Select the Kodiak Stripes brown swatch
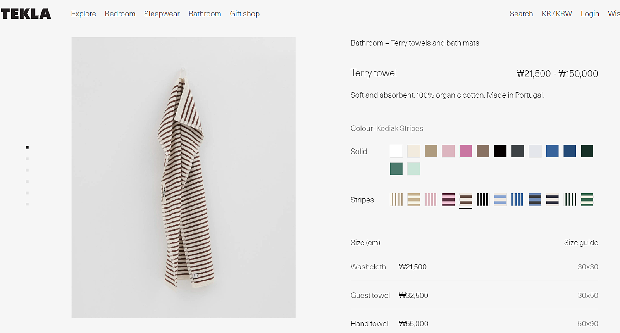Viewport: 620px width, 333px height. 465,200
